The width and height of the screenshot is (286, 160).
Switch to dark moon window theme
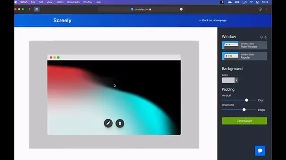point(266,37)
